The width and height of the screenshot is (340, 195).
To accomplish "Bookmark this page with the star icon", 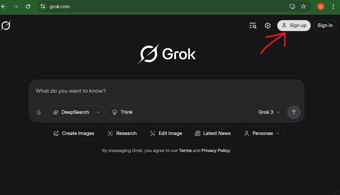I will click(x=303, y=6).
